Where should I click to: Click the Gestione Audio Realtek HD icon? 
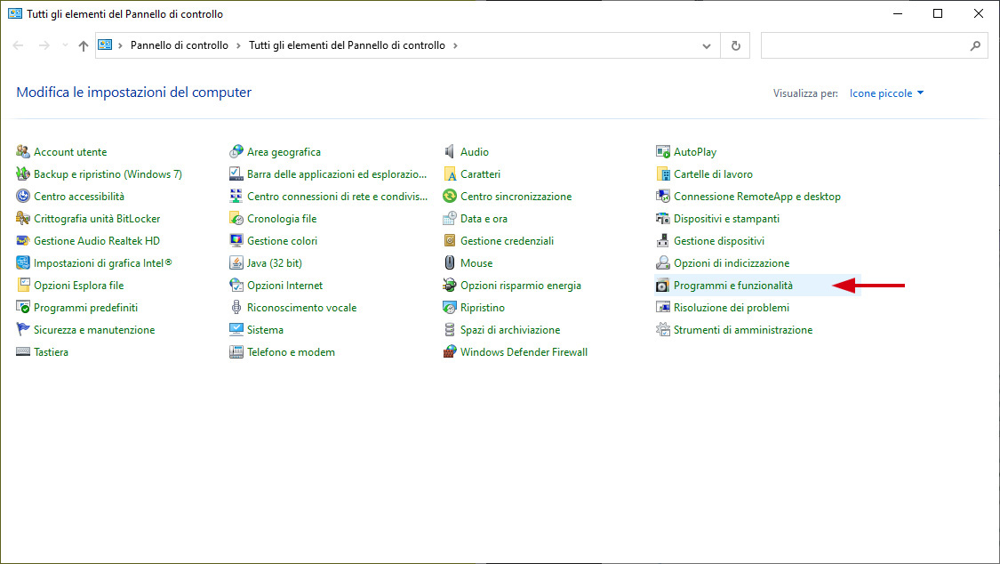coord(23,241)
